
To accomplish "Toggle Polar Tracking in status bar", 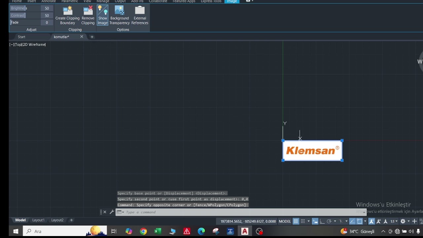I will tap(329, 221).
